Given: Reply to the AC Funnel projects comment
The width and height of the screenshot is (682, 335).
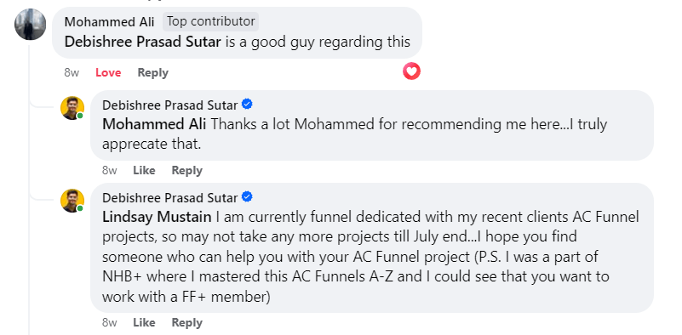Looking at the screenshot, I should coord(187,322).
